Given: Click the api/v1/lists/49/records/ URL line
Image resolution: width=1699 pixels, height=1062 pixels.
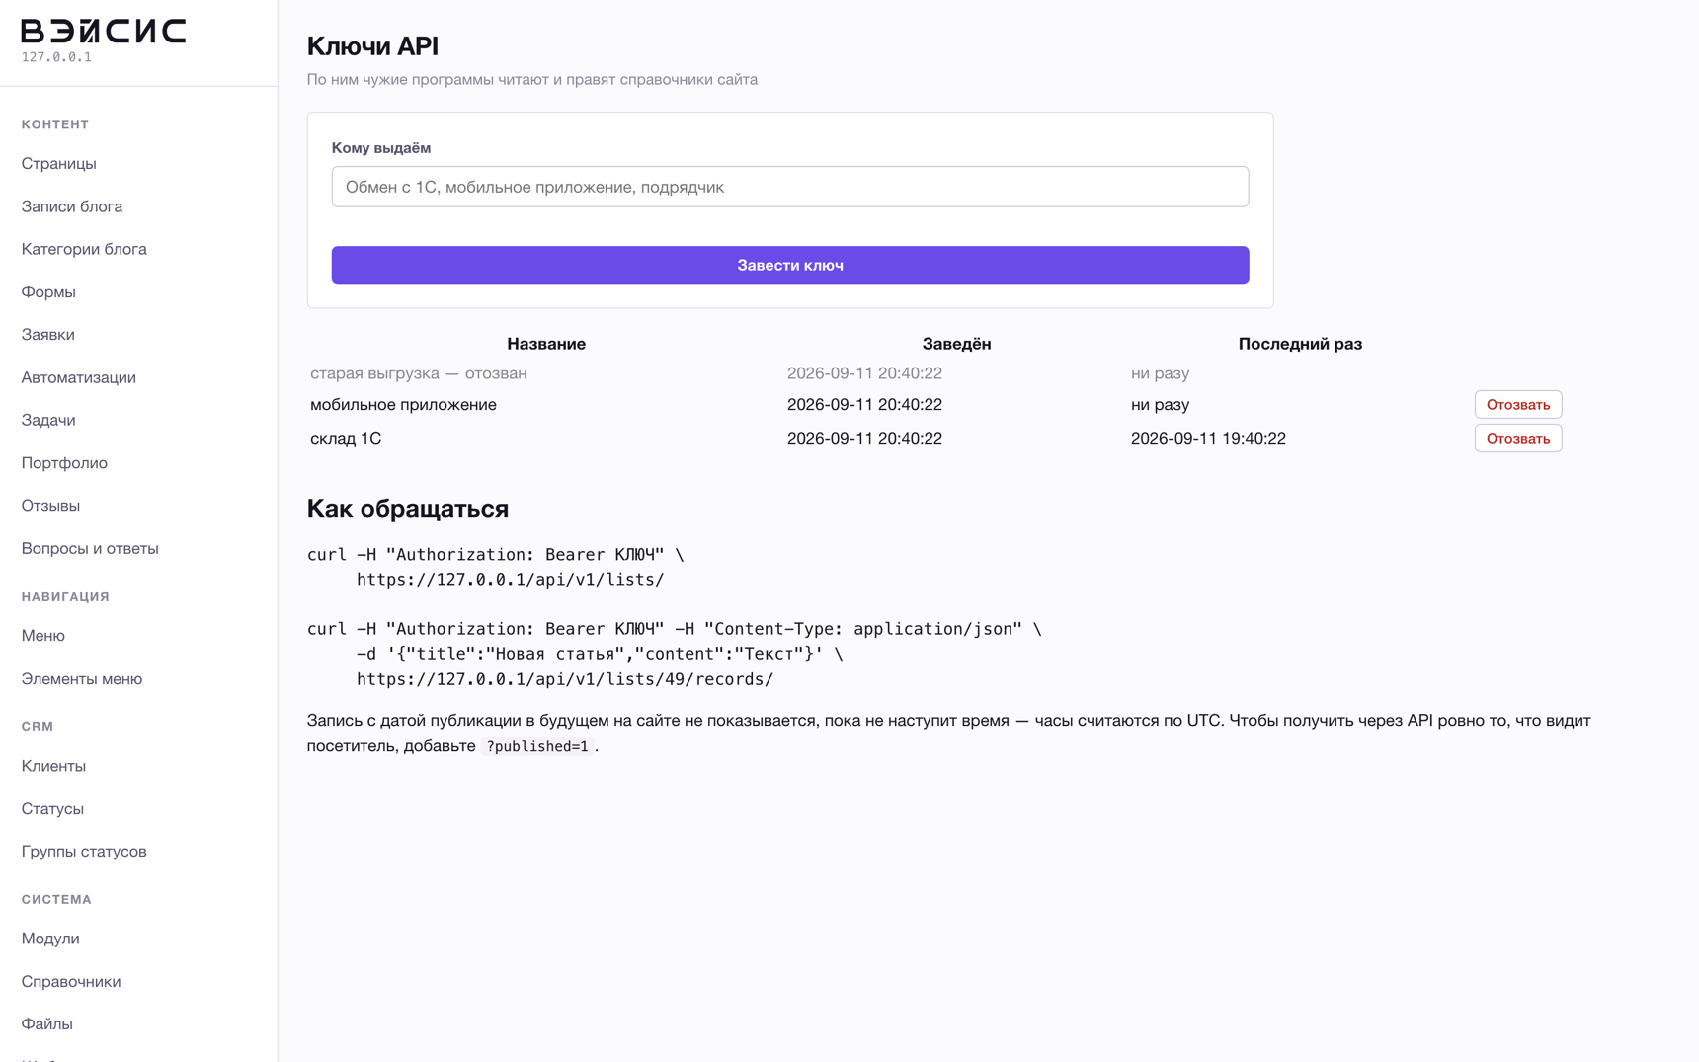Looking at the screenshot, I should (565, 679).
